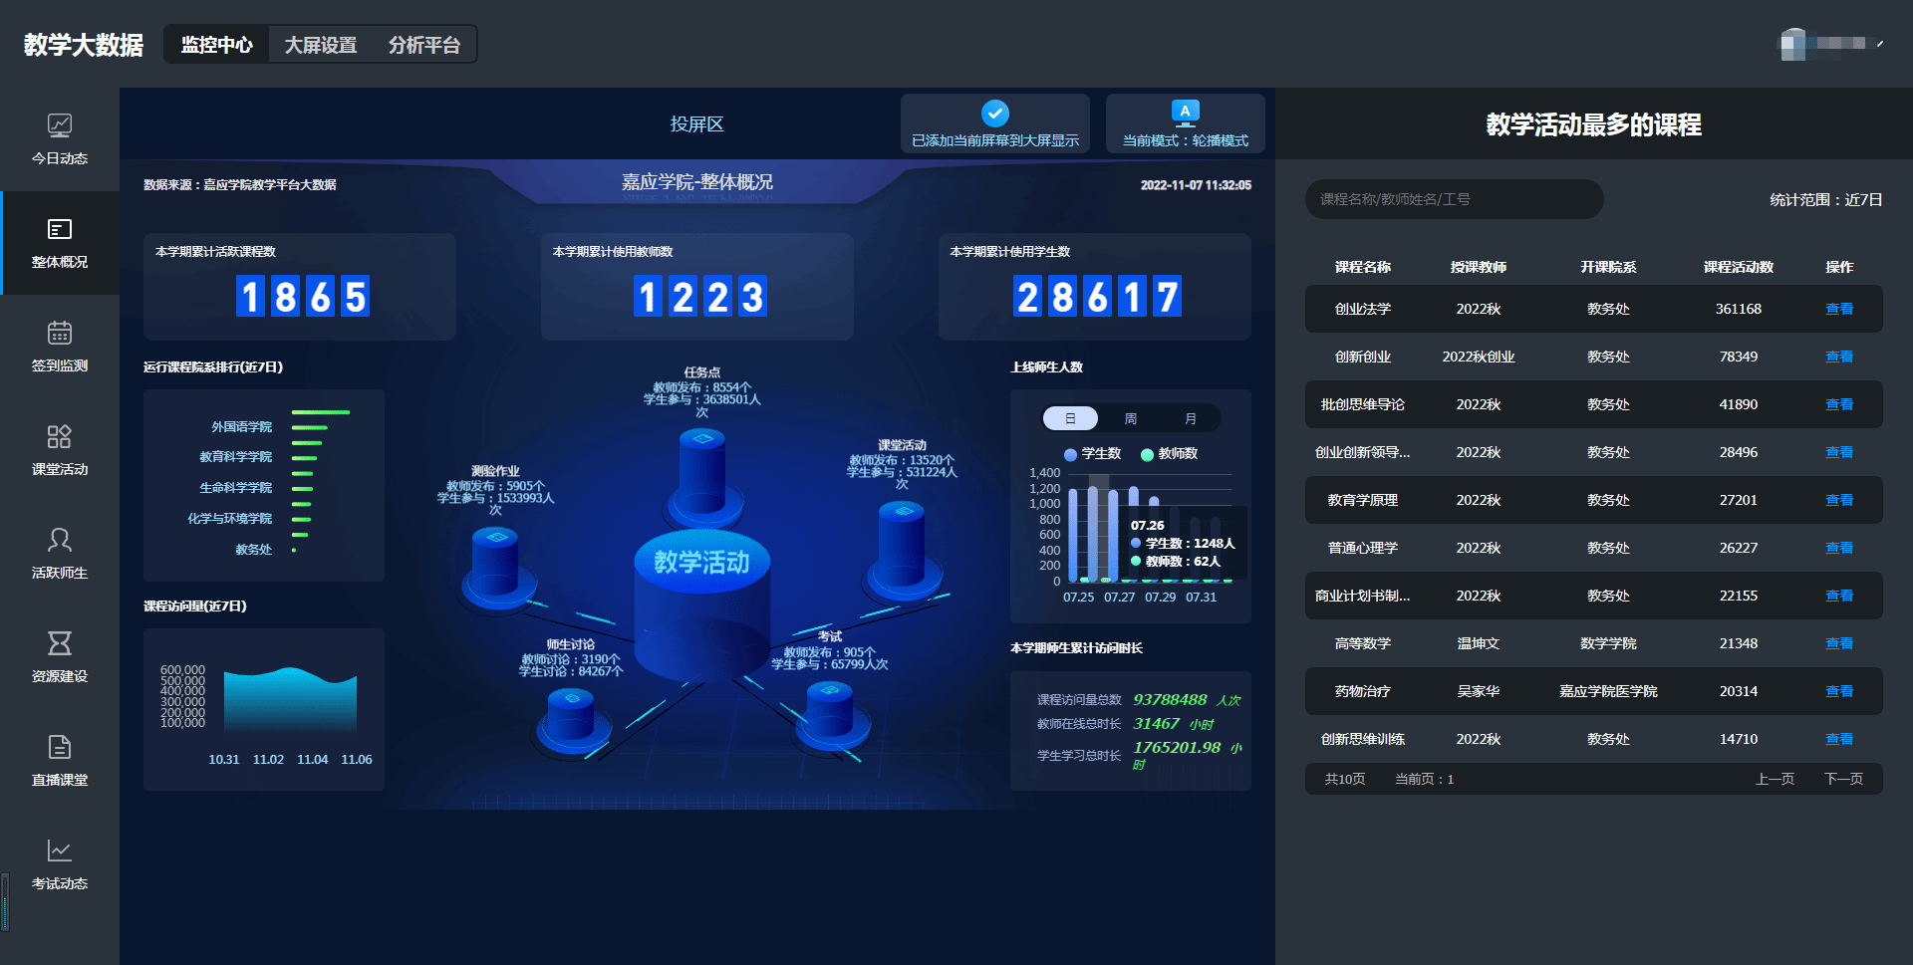This screenshot has height=965, width=1913.
Task: Open 课堂活动 grid icon in sidebar
Action: pyautogui.click(x=60, y=437)
